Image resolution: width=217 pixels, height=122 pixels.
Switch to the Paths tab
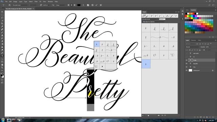199,40
